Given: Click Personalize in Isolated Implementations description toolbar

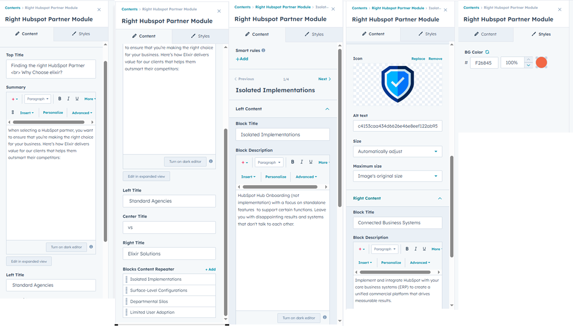Looking at the screenshot, I should tap(276, 177).
